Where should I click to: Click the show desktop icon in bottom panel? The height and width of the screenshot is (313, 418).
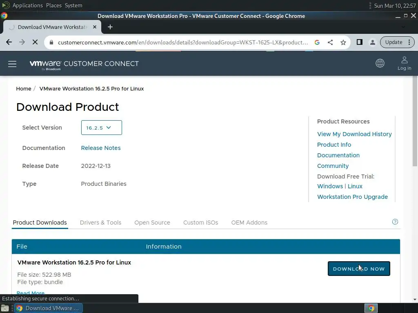pos(5,308)
